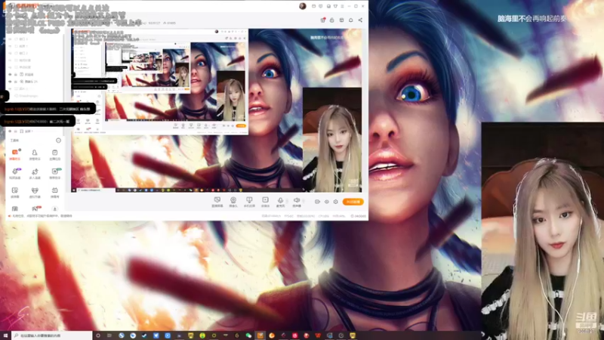
Task: Mute the microphone in bottom toolbar
Action: (x=280, y=201)
